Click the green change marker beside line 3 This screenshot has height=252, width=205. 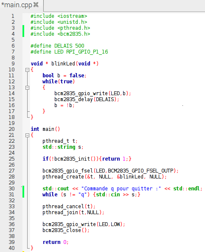click(x=23, y=31)
